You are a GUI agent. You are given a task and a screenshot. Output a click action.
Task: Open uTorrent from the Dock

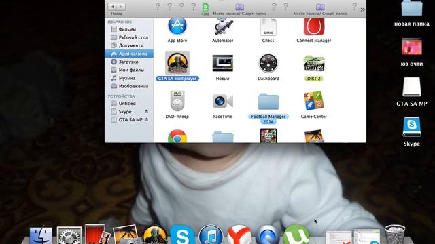[x=296, y=235]
